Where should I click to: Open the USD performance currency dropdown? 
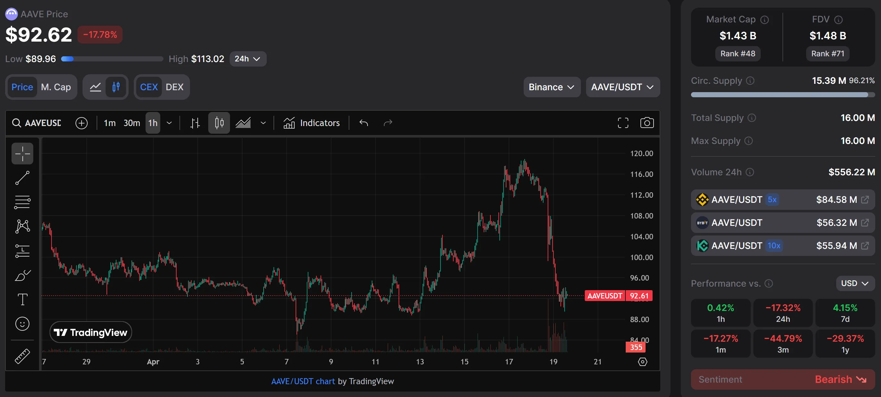click(854, 283)
